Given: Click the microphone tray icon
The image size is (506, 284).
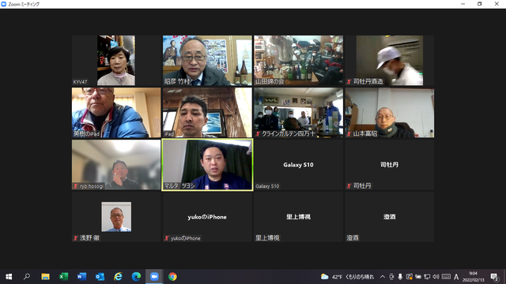Looking at the screenshot, I should pyautogui.click(x=400, y=277).
